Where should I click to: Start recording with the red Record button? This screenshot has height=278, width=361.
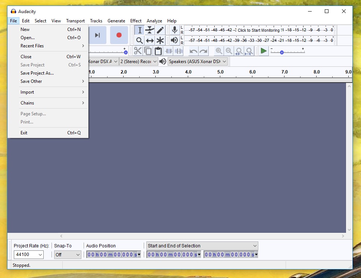[119, 35]
